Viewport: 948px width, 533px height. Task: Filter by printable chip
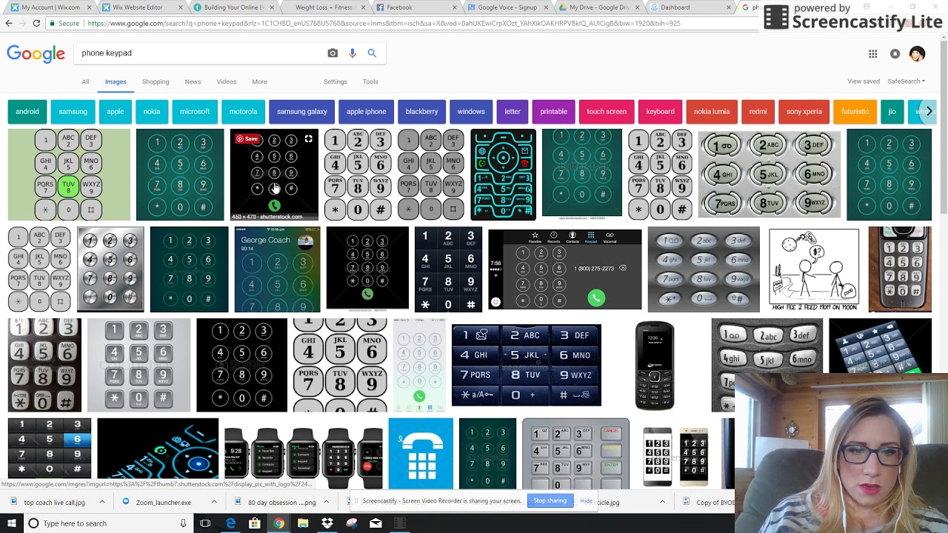pos(553,112)
